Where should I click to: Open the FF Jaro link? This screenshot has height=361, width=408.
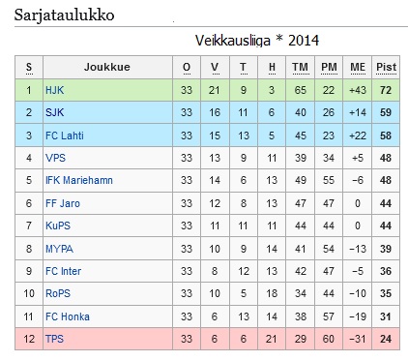coord(63,203)
